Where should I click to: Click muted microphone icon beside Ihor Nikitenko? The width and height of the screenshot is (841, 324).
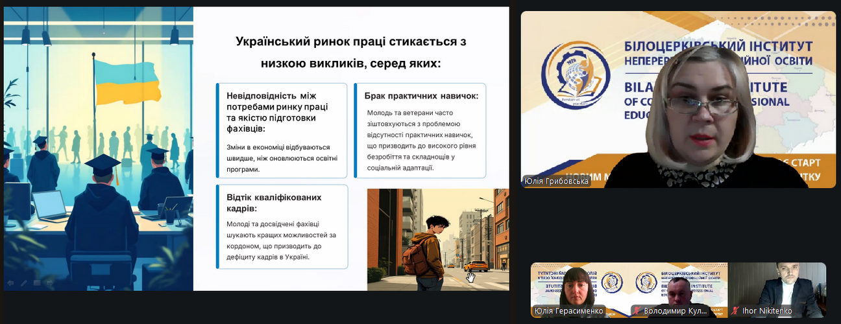(x=735, y=311)
